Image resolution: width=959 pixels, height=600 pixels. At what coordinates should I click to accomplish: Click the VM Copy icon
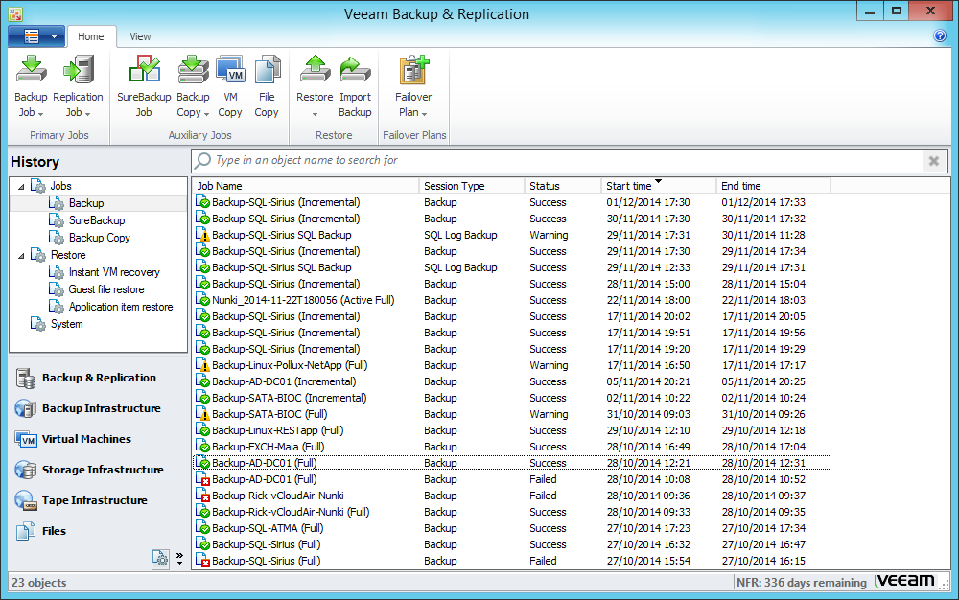click(x=230, y=85)
